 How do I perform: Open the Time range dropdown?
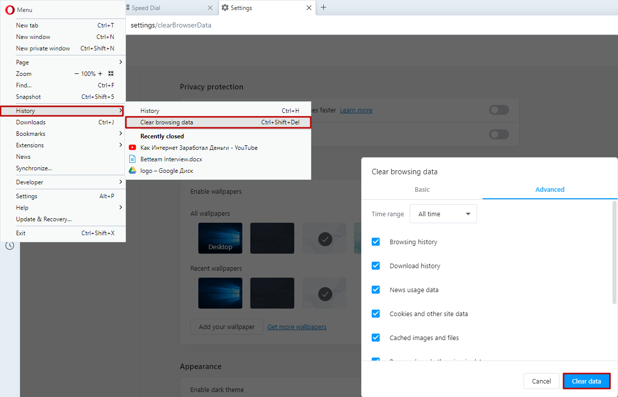(443, 214)
